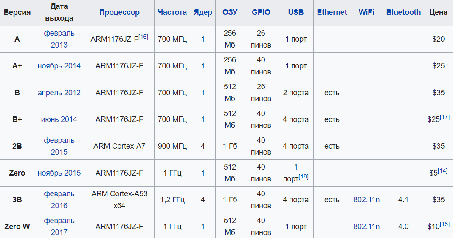
Task: Follow the WiFi header link
Action: [x=366, y=12]
